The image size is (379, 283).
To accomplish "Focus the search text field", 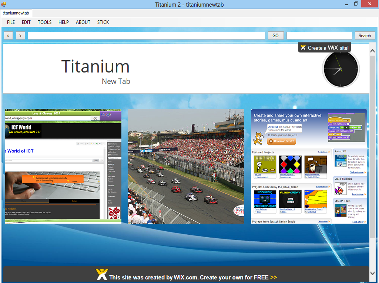I will point(319,36).
